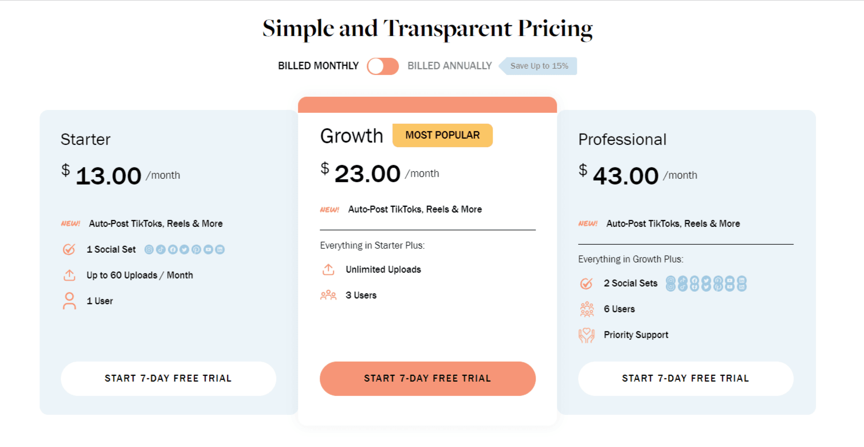Select the LinkedIn icon in the Starter plan
Viewport: 864px width, 447px height.
[219, 249]
